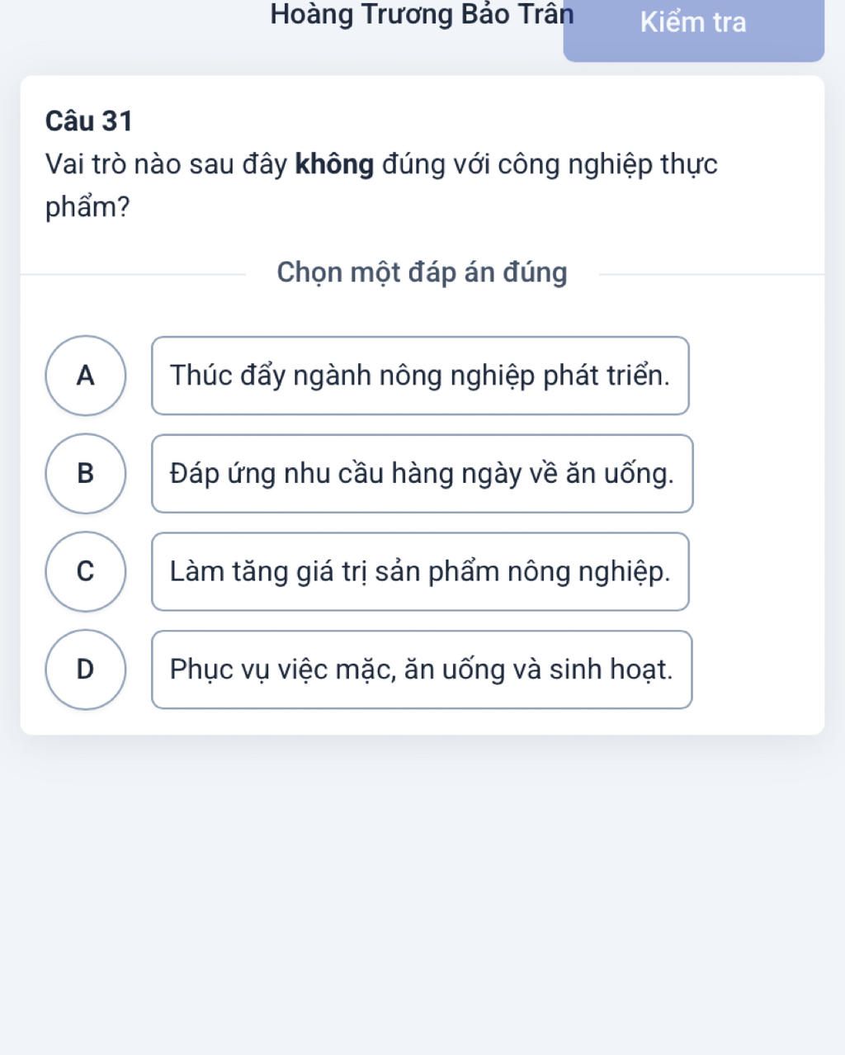Click answer 'Đáp ứng nhu cầu hàng ngày về ăn uống.'
The image size is (845, 1055).
point(422,474)
